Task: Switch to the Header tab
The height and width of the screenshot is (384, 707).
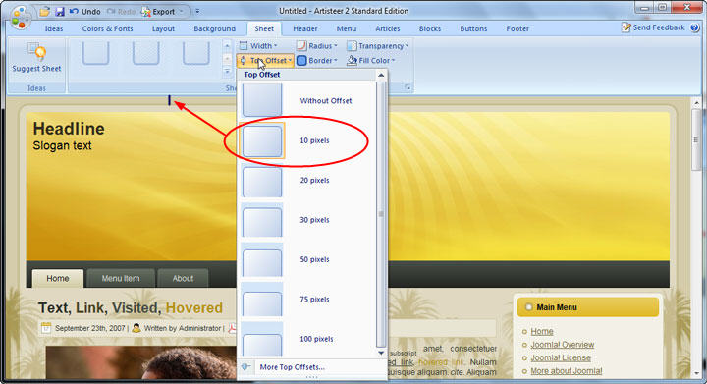Action: [x=305, y=28]
